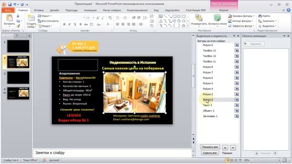Apply bold Ж formatting
The width and height of the screenshot is (292, 164).
click(64, 24)
